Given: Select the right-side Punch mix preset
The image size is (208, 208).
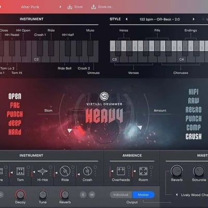Looking at the screenshot, I should pos(193,119).
